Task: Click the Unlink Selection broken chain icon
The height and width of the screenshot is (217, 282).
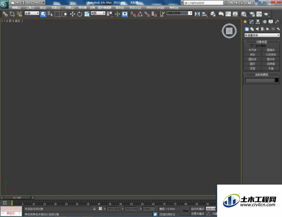Action: coord(12,14)
